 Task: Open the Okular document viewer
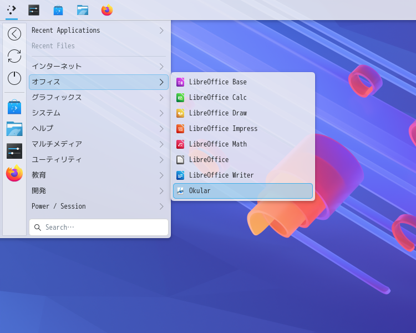[x=200, y=191]
